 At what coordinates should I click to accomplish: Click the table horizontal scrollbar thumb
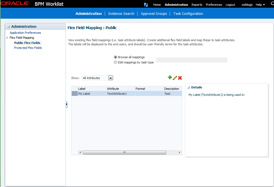pos(124,152)
